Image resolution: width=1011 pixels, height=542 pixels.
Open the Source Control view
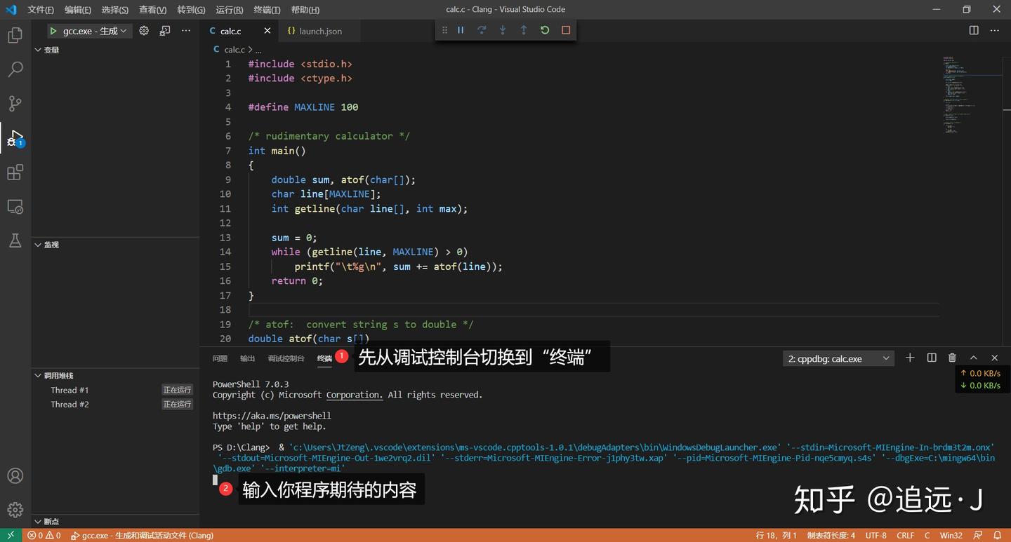click(15, 103)
